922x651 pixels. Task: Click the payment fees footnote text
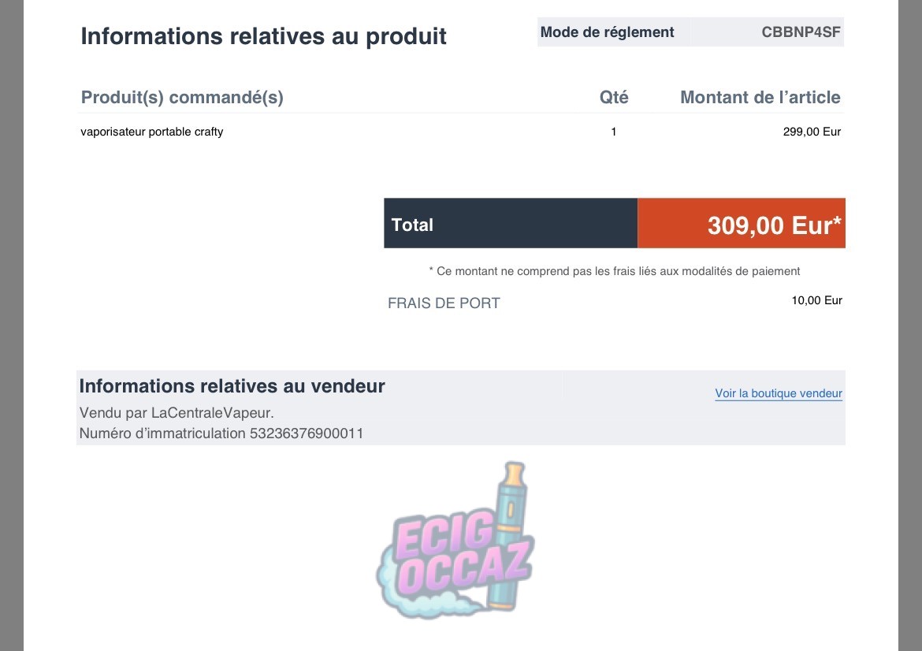[x=614, y=271]
